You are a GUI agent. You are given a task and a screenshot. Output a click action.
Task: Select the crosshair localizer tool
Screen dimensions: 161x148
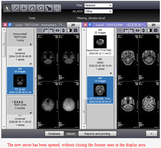(57, 8)
